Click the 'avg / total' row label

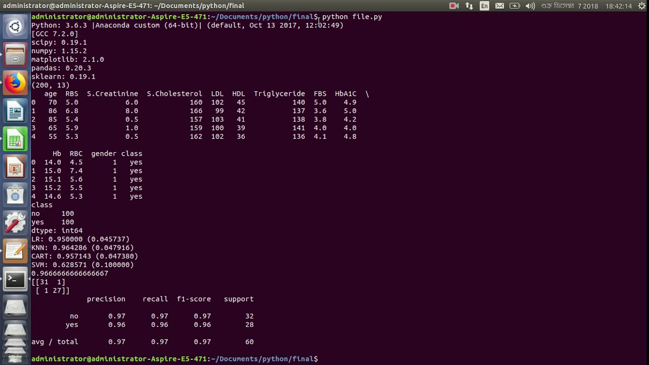pos(55,342)
